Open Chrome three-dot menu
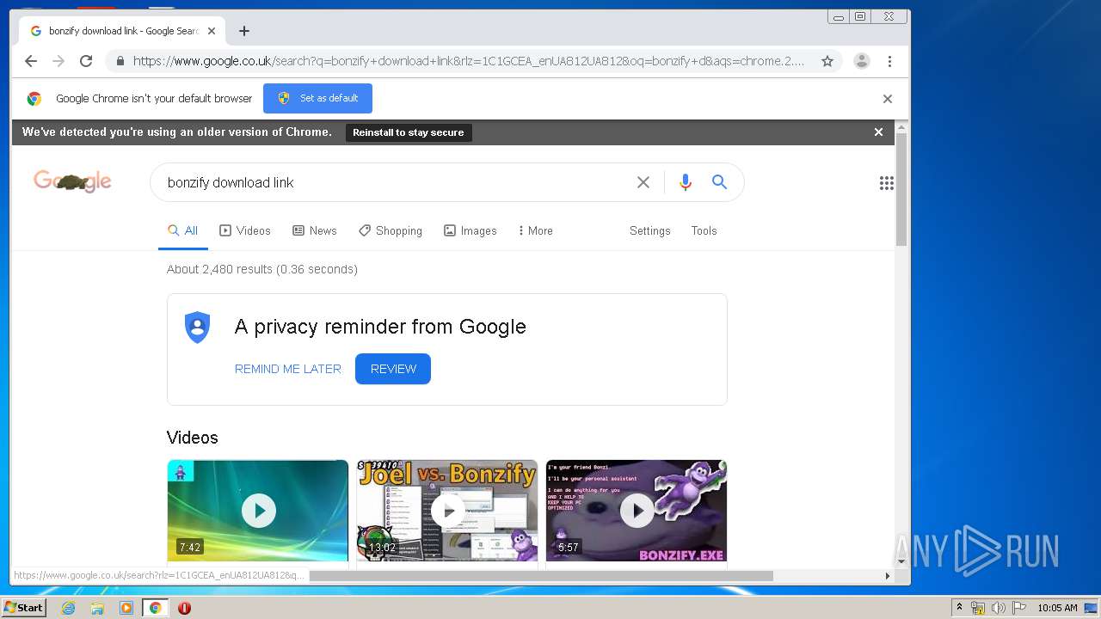The height and width of the screenshot is (619, 1101). [x=889, y=61]
